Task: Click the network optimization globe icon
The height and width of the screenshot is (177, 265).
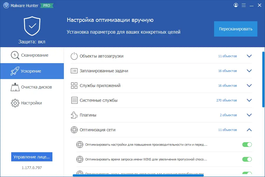Action: click(x=74, y=130)
